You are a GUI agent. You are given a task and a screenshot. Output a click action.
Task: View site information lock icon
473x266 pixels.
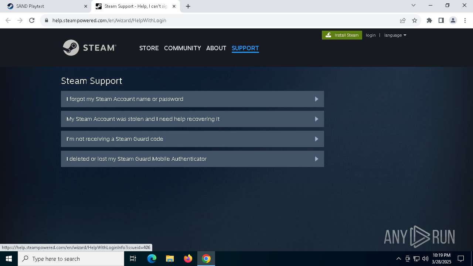[x=46, y=20]
